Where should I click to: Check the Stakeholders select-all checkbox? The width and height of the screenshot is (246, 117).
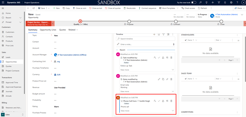tap(186, 40)
